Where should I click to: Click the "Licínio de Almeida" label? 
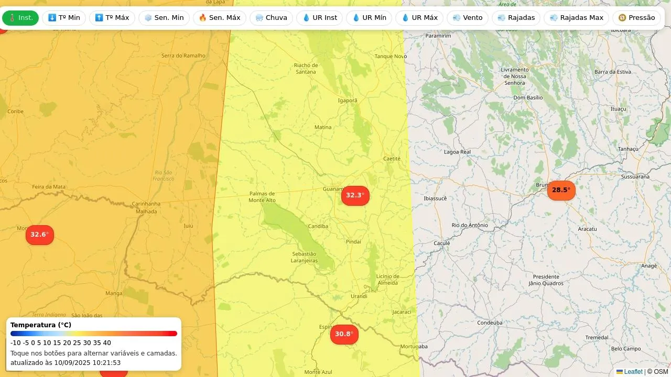pos(388,280)
